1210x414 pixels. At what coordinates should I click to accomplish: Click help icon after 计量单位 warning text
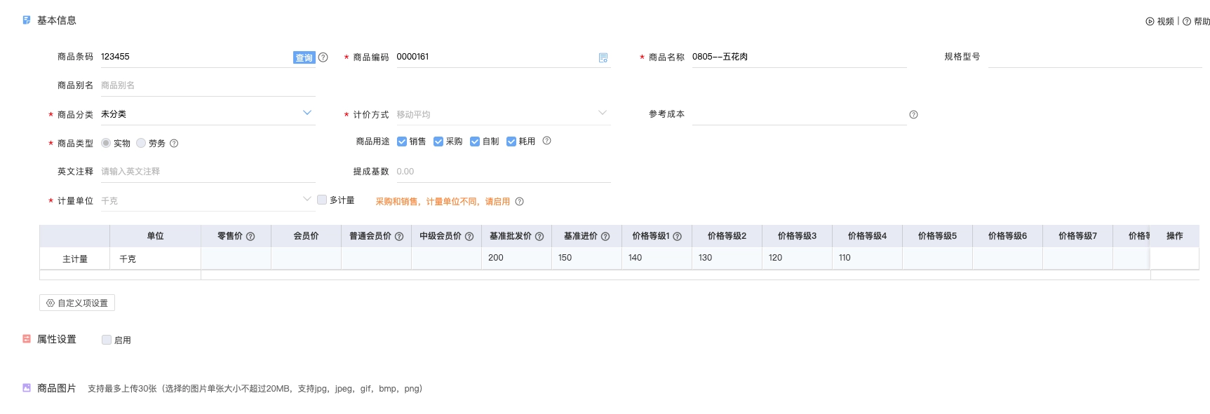pos(519,202)
